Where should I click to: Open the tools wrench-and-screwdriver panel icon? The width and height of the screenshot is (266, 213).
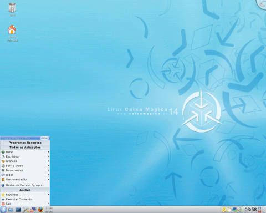tap(26, 210)
